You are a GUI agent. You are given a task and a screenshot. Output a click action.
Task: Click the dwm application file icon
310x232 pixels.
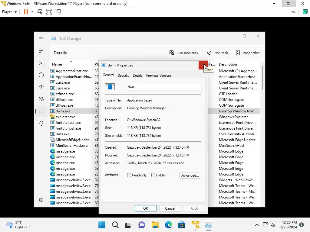[110, 87]
